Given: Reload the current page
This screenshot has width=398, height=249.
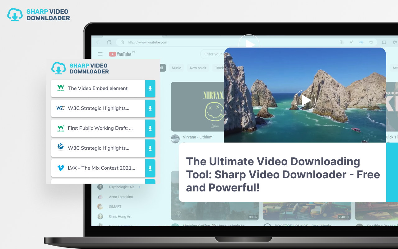Looking at the screenshot, I should (x=109, y=42).
